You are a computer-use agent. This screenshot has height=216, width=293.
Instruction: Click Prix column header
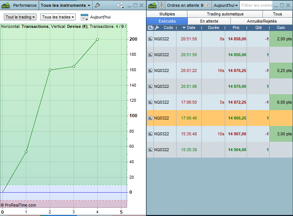point(236,28)
